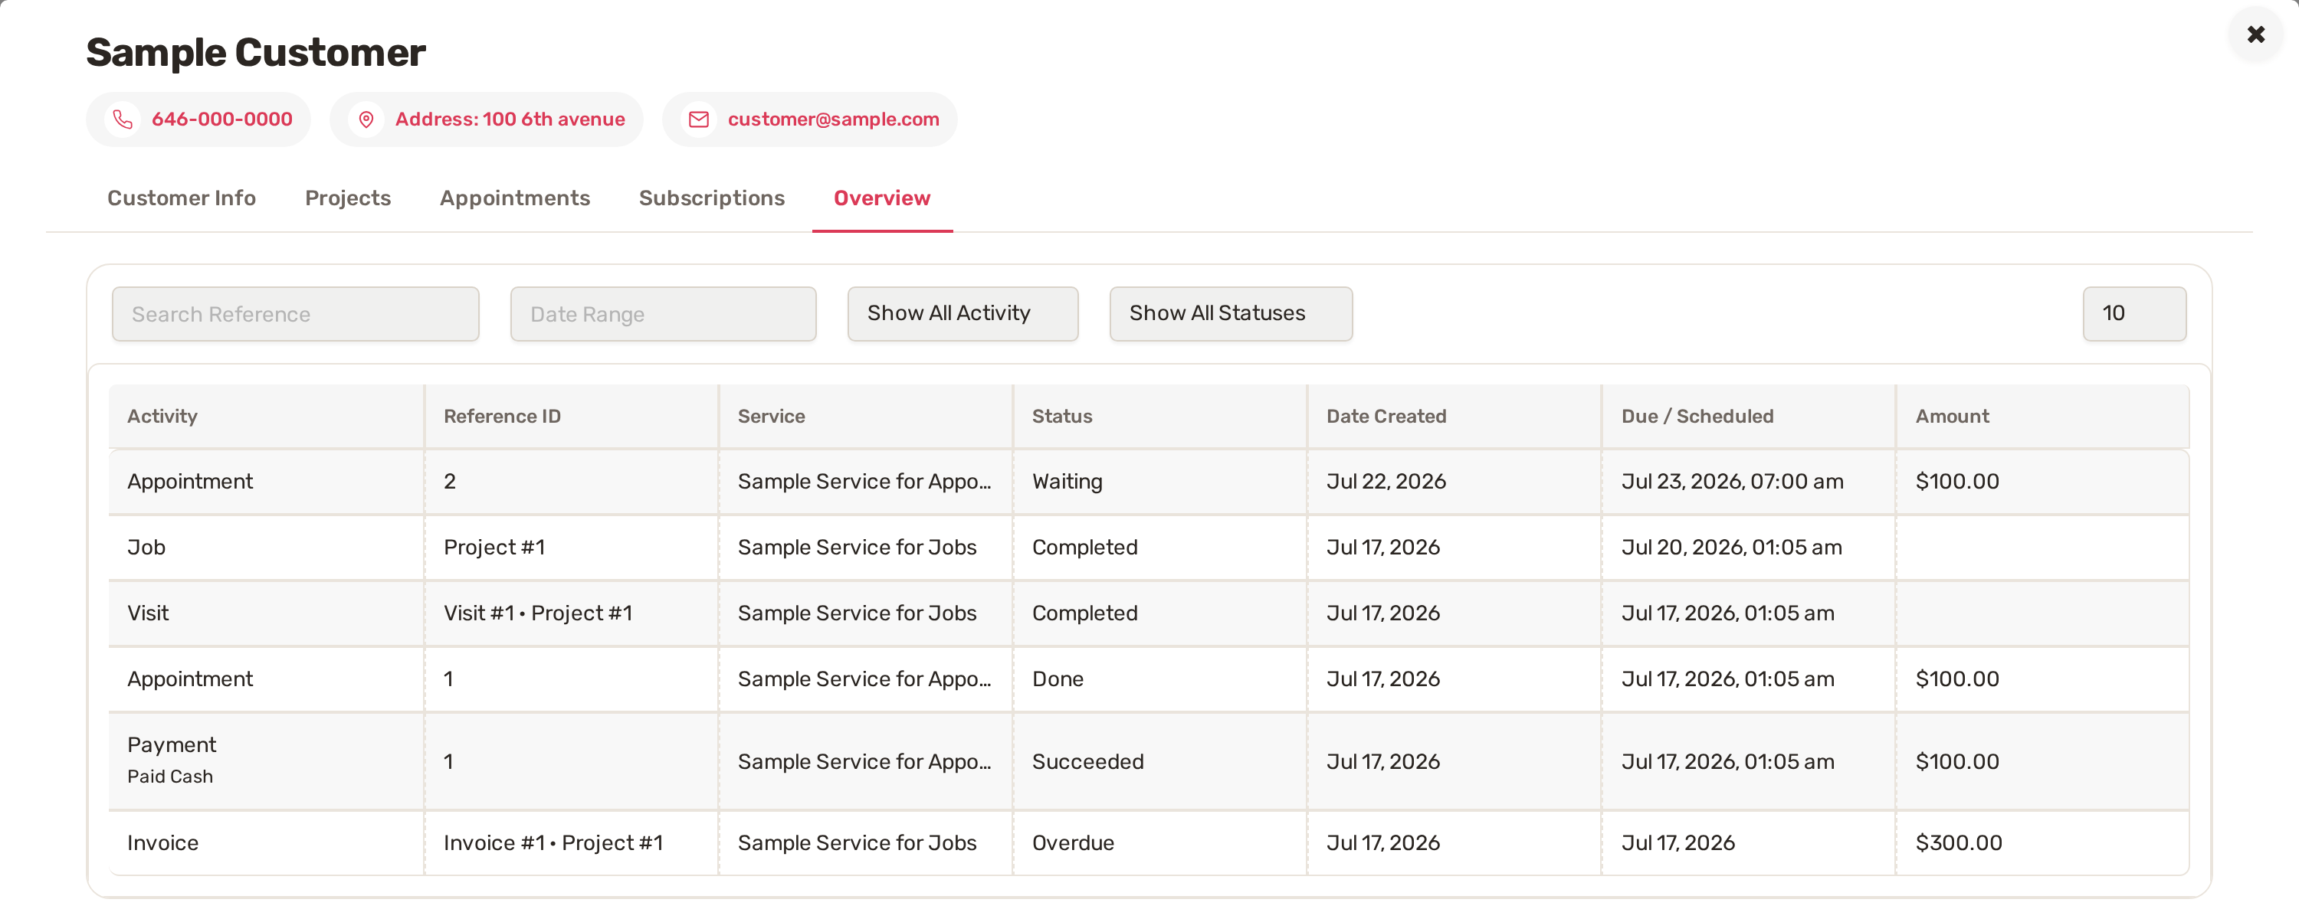This screenshot has height=919, width=2299.
Task: Click the Done status cell
Action: pos(1160,680)
